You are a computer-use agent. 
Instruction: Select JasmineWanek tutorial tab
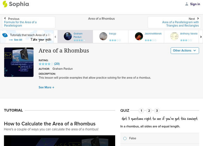coord(146,36)
